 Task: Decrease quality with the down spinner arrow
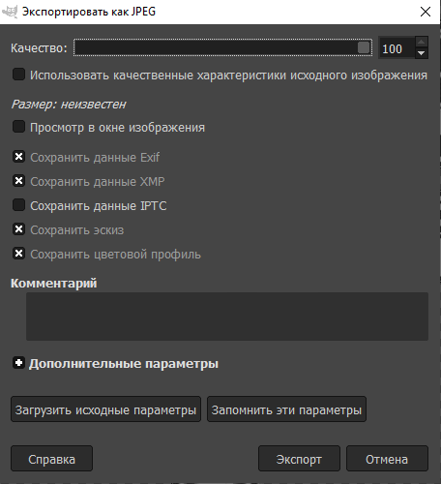421,53
